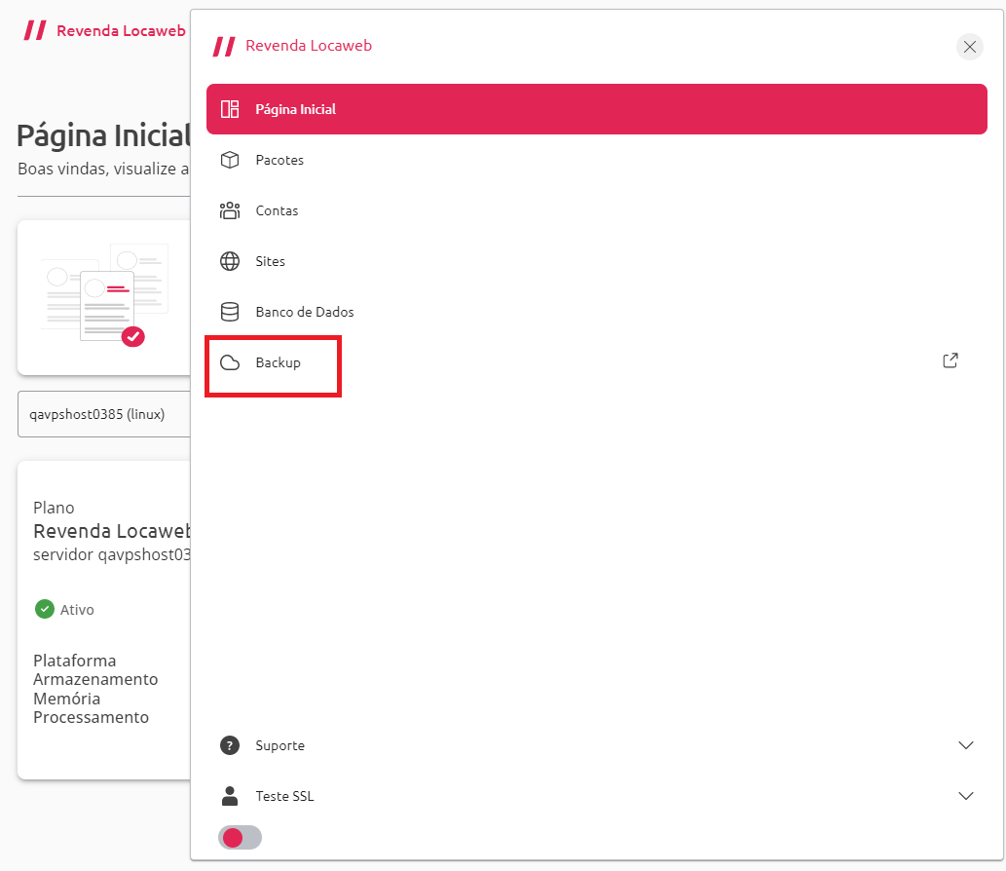The height and width of the screenshot is (871, 1006).
Task: Click the Plataforma label
Action: [74, 661]
